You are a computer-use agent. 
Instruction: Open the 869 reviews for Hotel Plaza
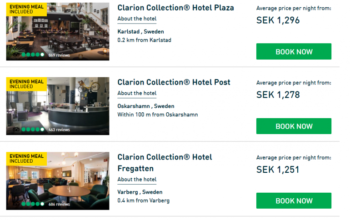59,55
